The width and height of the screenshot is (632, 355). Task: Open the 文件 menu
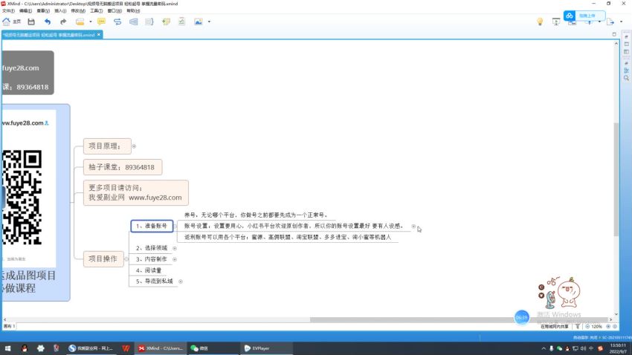8,11
